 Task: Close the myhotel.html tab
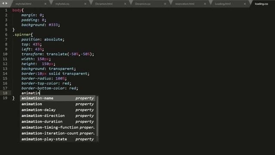46,4
